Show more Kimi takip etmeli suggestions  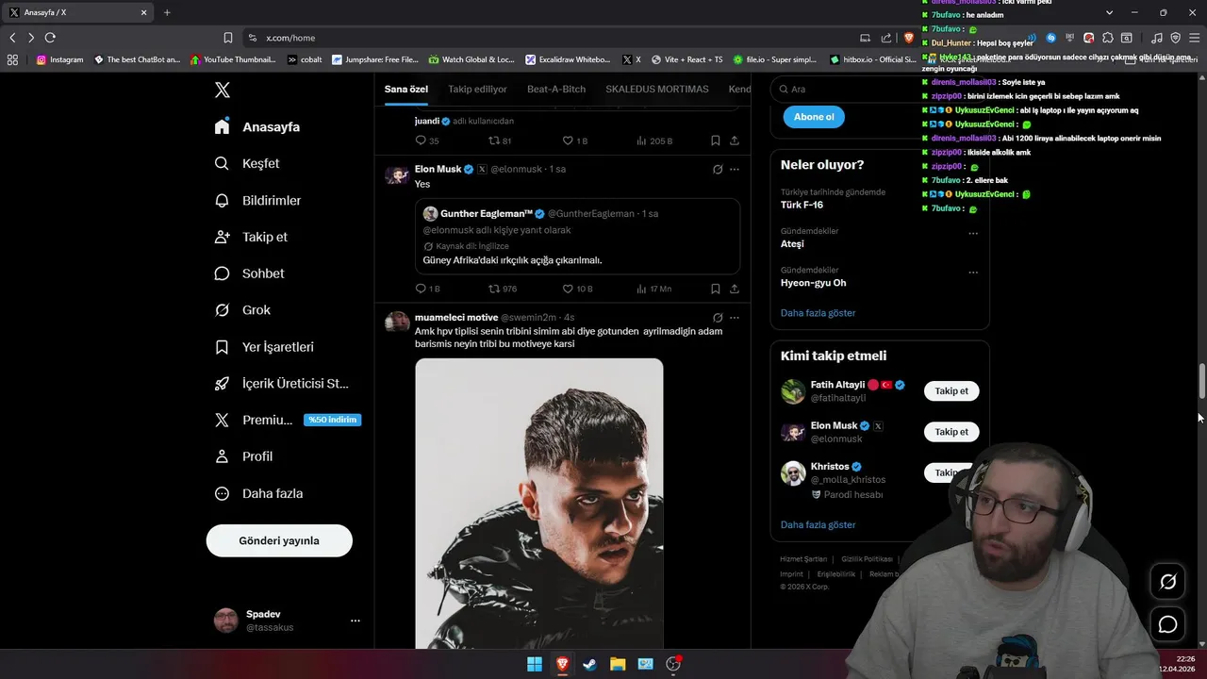[818, 524]
